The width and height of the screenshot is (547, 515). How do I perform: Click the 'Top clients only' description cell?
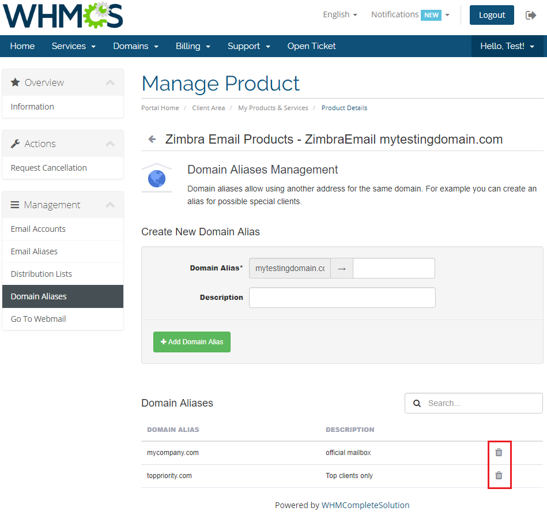click(x=349, y=476)
